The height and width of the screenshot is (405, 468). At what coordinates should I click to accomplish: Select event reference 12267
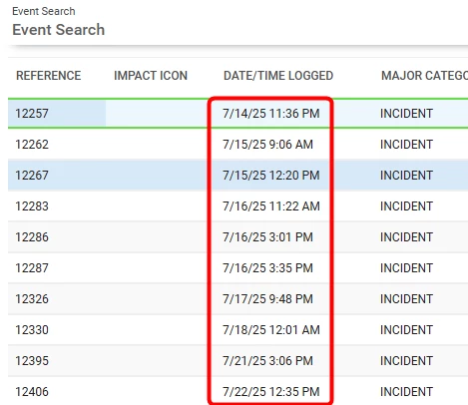(32, 176)
